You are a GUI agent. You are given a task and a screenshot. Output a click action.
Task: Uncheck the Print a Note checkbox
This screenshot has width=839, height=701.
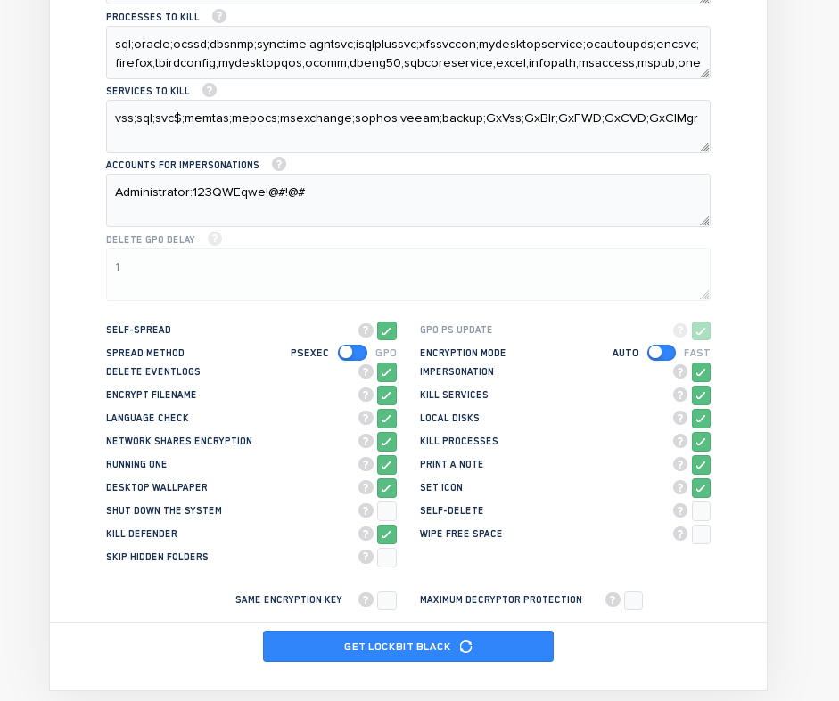click(x=701, y=465)
